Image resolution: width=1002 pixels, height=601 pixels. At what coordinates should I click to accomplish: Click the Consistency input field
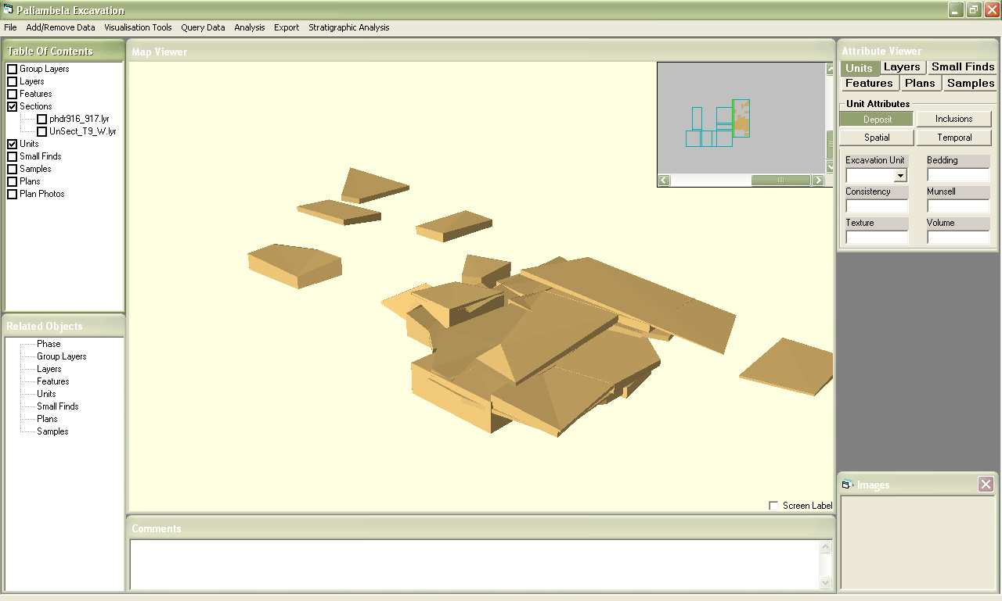[877, 206]
